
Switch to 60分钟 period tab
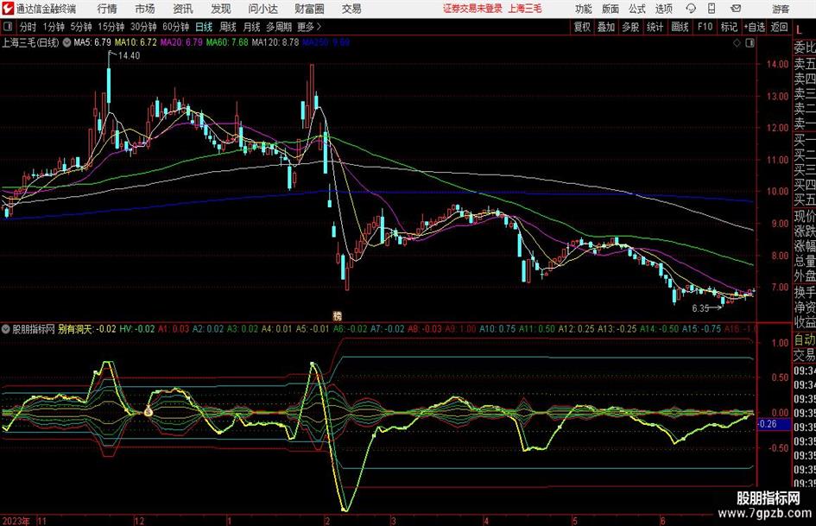175,27
